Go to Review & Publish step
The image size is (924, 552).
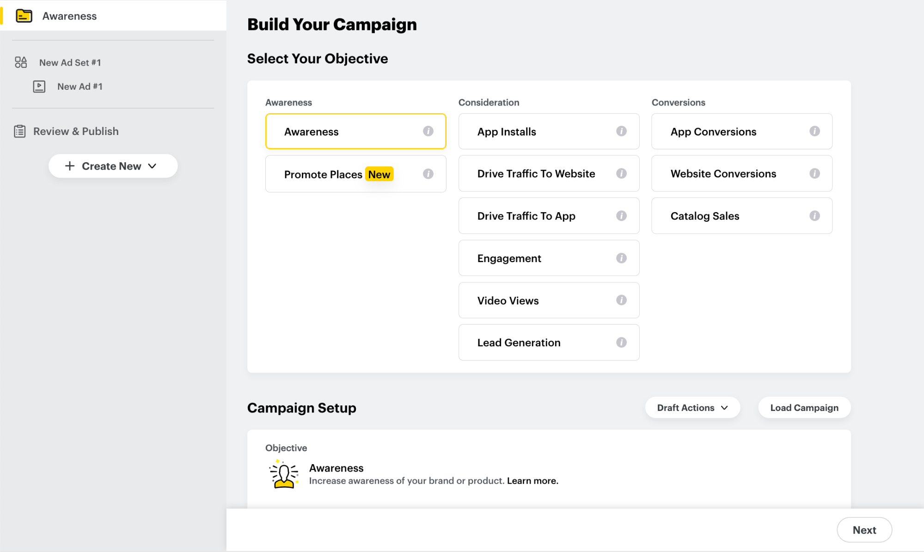75,131
